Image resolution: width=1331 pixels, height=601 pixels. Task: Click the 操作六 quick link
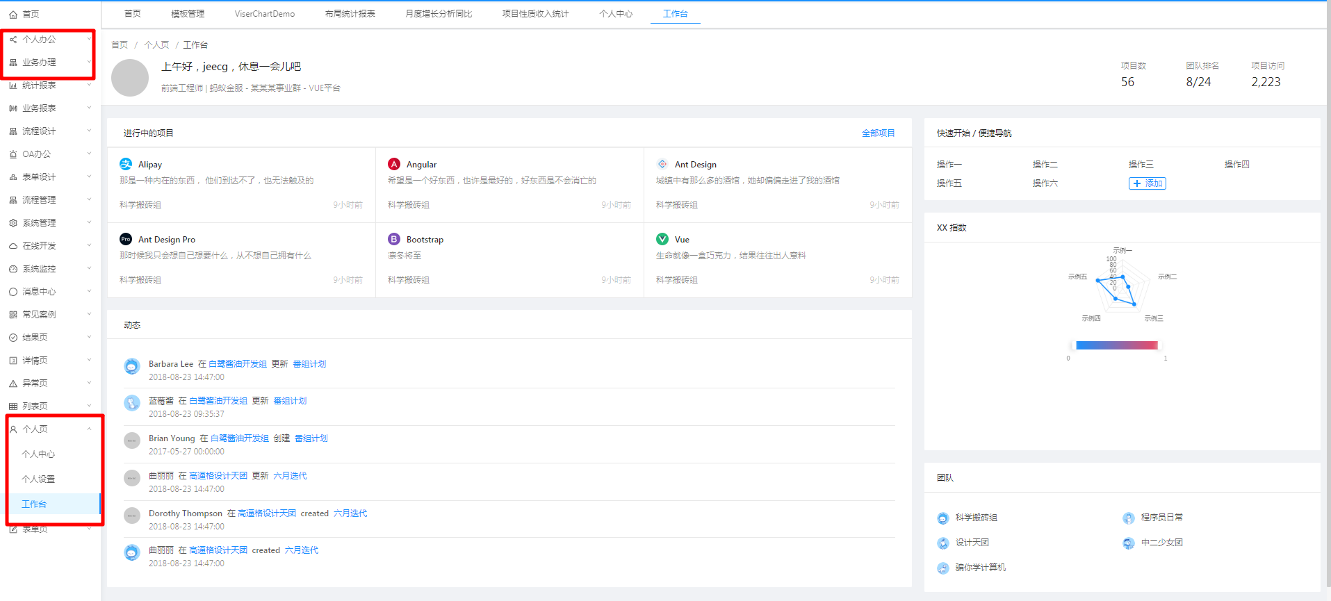tap(1045, 183)
